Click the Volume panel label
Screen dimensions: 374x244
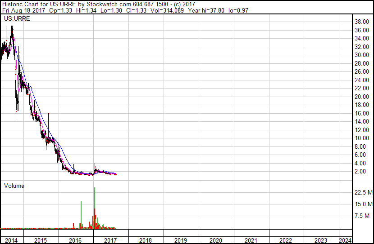click(x=14, y=186)
